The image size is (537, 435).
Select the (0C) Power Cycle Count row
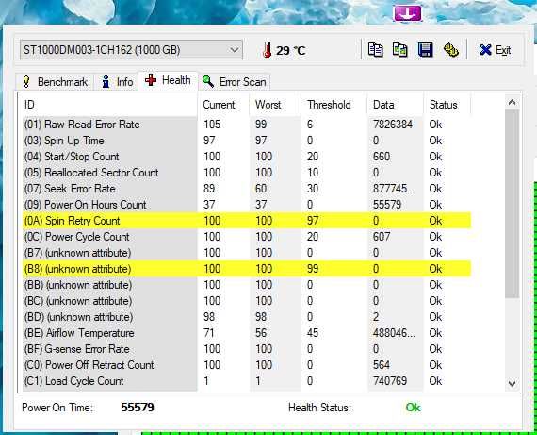[247, 237]
